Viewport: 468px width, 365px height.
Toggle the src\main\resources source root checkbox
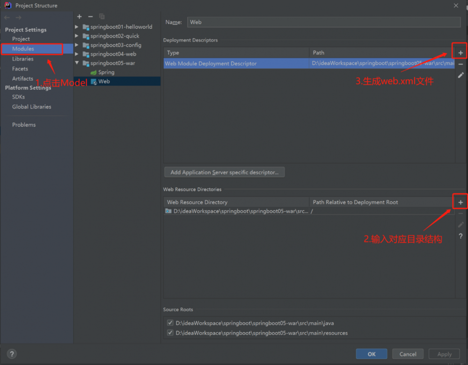pos(170,333)
